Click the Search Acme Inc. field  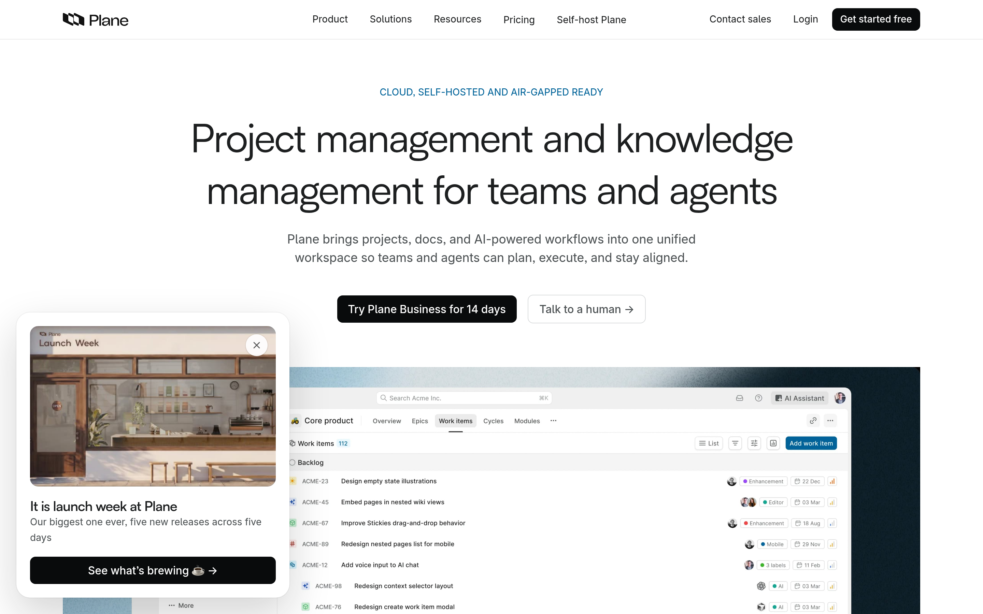(464, 398)
